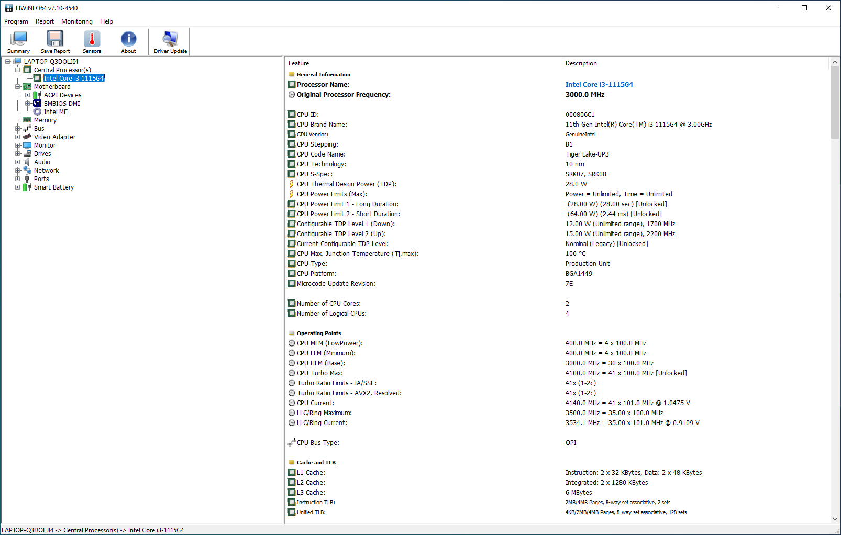Click the vertical scrollbar thumb
Image resolution: width=841 pixels, height=535 pixels.
(835, 103)
